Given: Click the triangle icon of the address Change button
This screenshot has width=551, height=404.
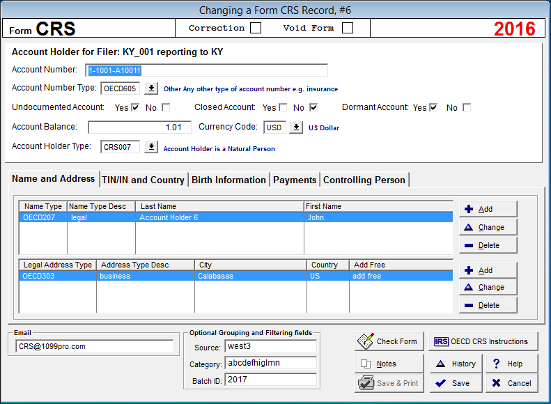Looking at the screenshot, I should (x=468, y=287).
